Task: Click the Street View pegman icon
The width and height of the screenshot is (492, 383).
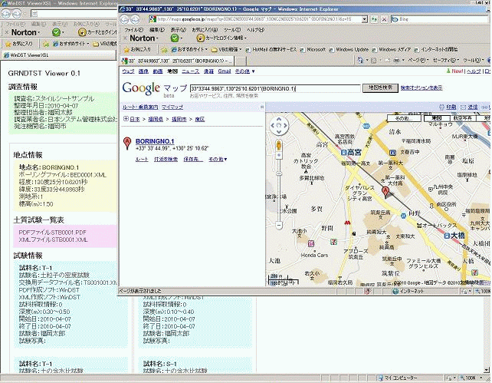Action: coord(279,146)
